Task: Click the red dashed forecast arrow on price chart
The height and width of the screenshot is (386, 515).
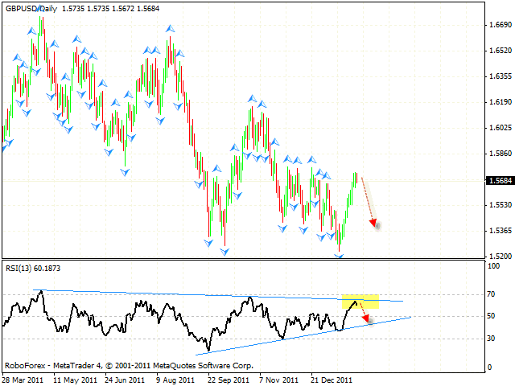Action: tap(368, 200)
